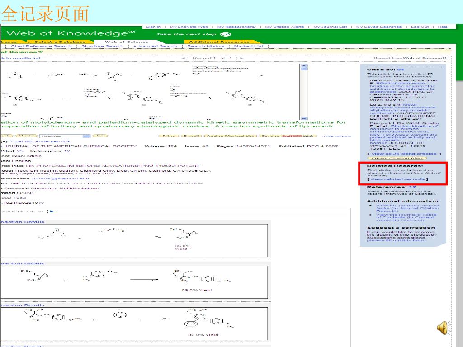The width and height of the screenshot is (463, 347).
Task: Open author Andersen NG link
Action: pos(52,141)
